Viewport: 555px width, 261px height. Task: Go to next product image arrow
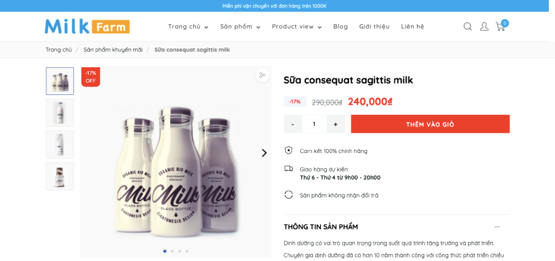point(264,153)
